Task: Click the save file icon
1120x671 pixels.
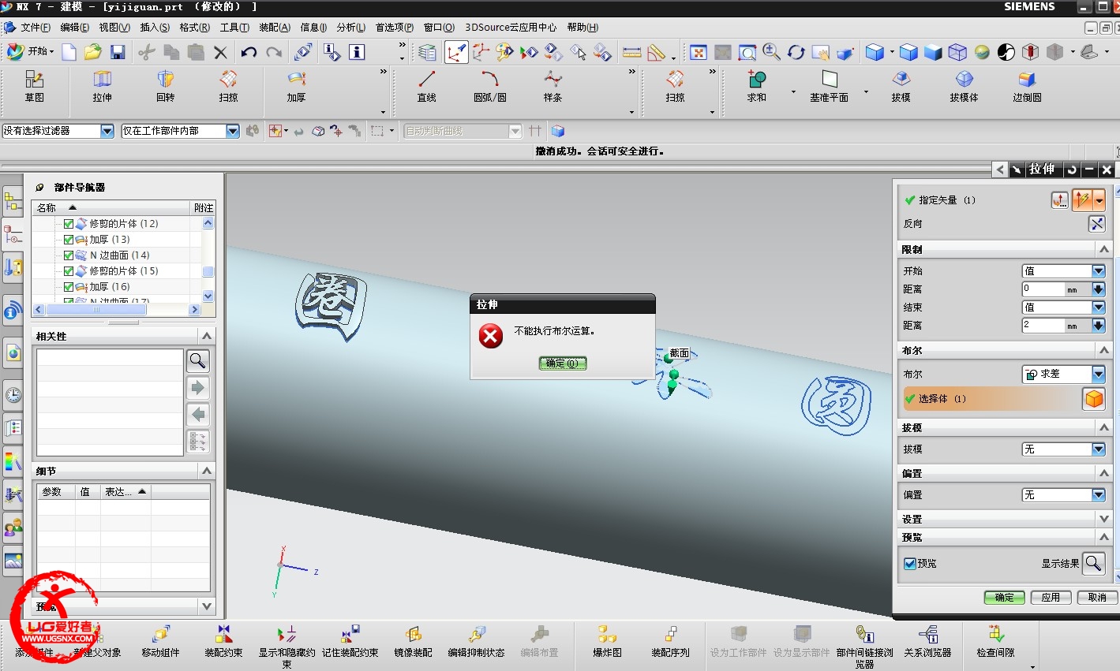Action: [x=118, y=52]
